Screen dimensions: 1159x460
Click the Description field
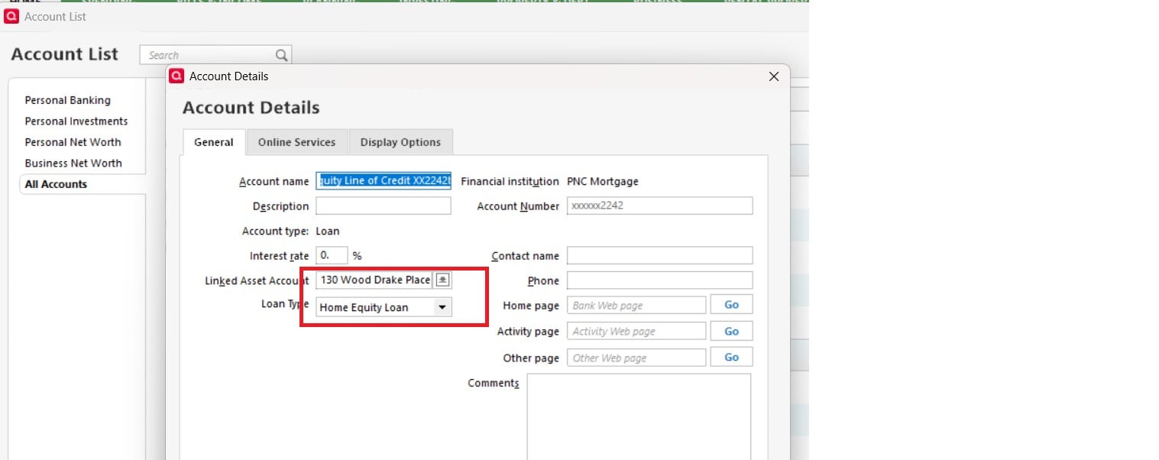point(384,206)
